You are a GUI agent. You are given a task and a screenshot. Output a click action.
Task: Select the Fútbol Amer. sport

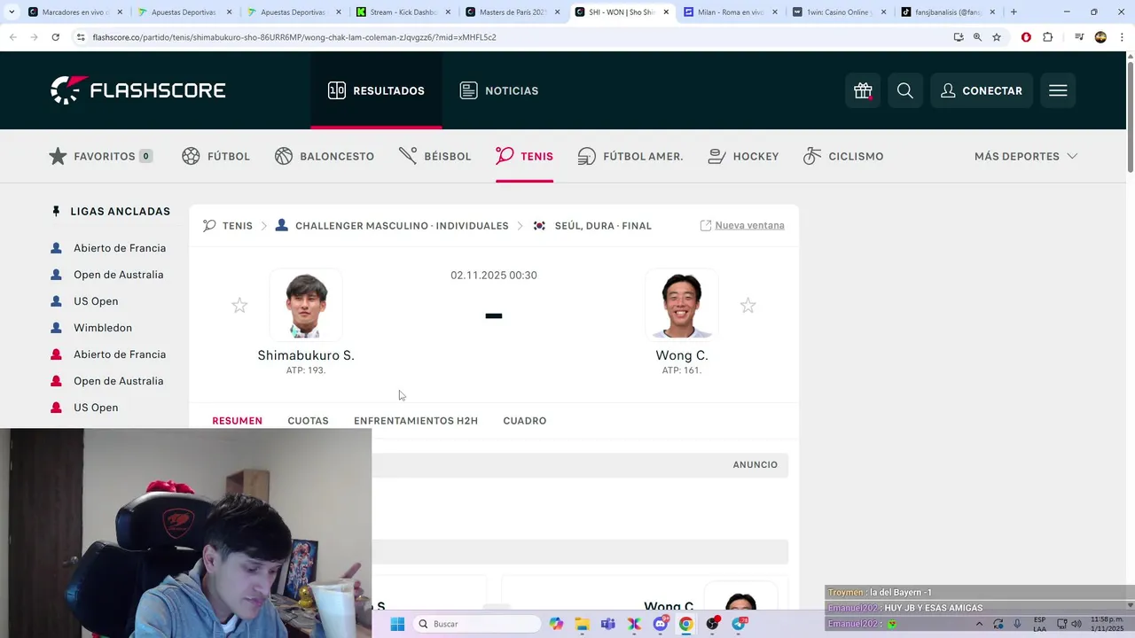(630, 156)
